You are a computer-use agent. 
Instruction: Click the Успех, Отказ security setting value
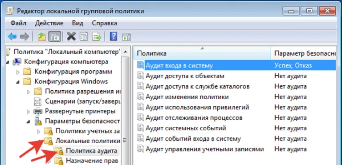coord(293,65)
